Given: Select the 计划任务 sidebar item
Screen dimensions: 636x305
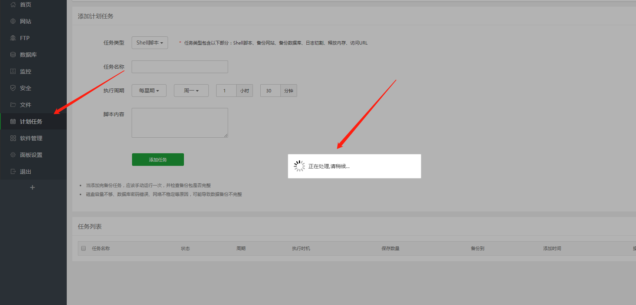Looking at the screenshot, I should coord(31,121).
